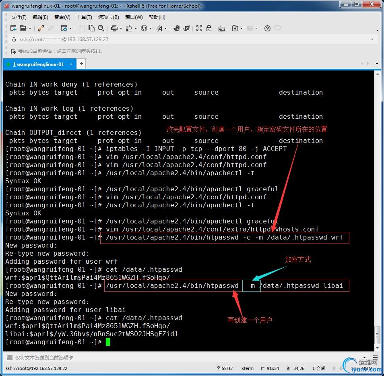Click the Find magnifier icon
384x376 pixels.
pyautogui.click(x=101, y=29)
